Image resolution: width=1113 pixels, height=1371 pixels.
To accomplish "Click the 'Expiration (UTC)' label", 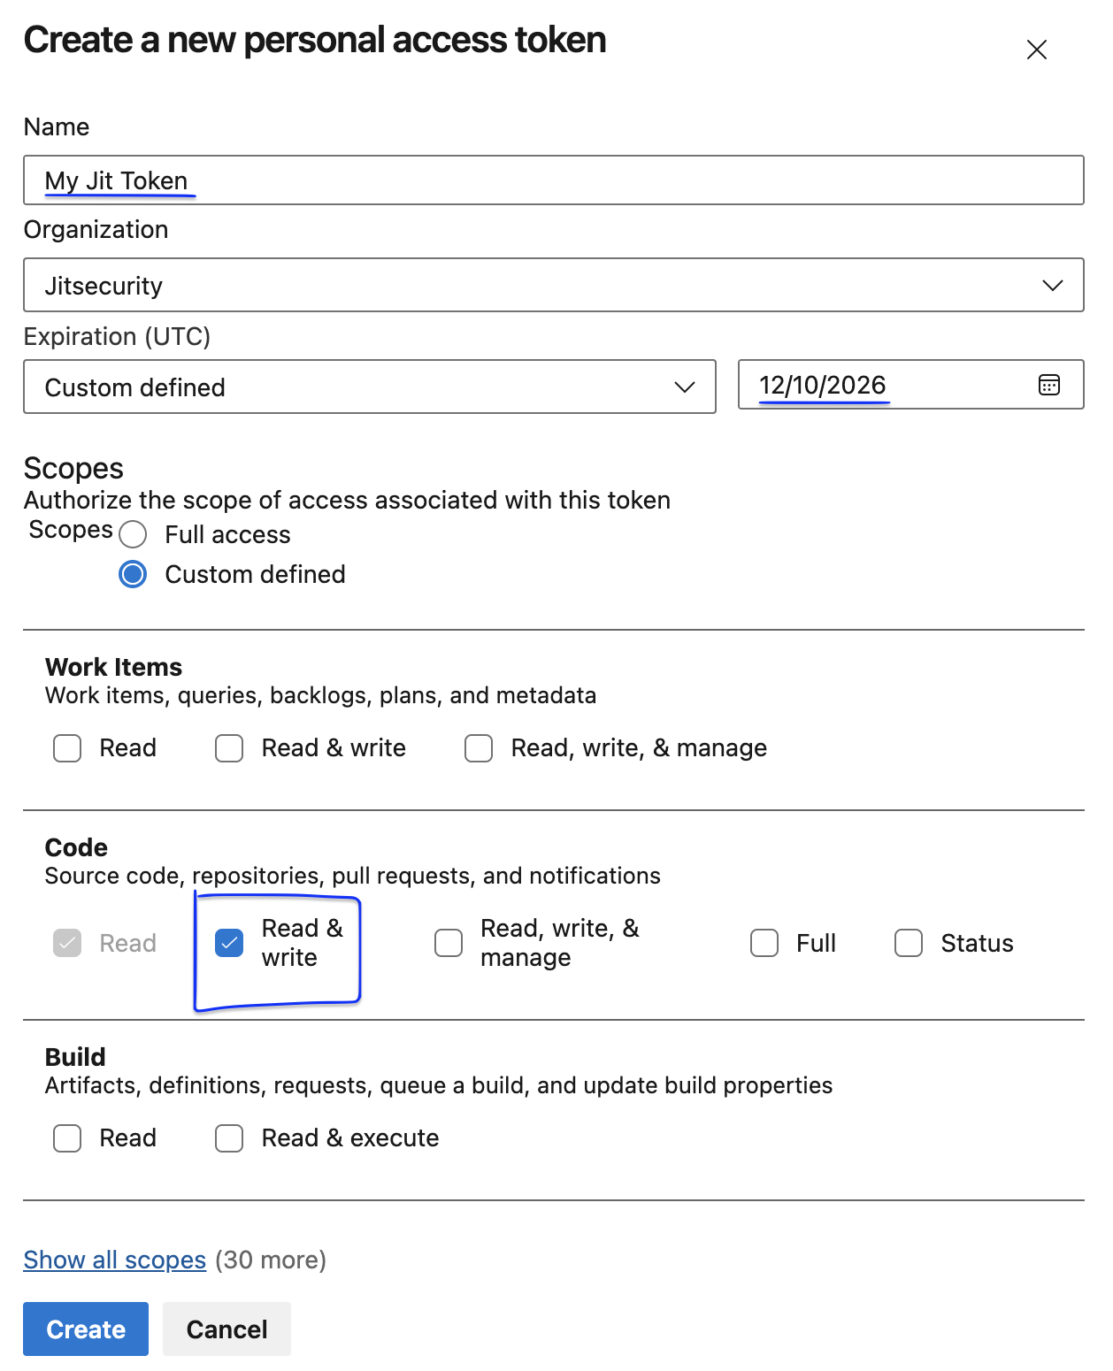I will (118, 337).
